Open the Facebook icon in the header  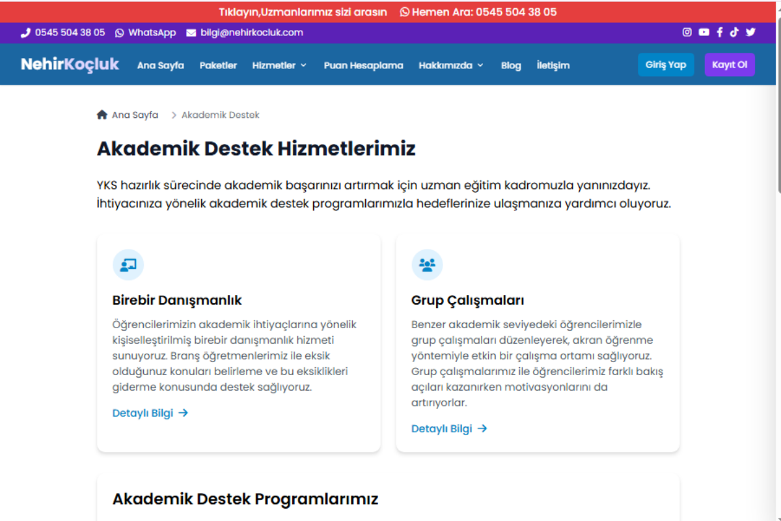[719, 32]
